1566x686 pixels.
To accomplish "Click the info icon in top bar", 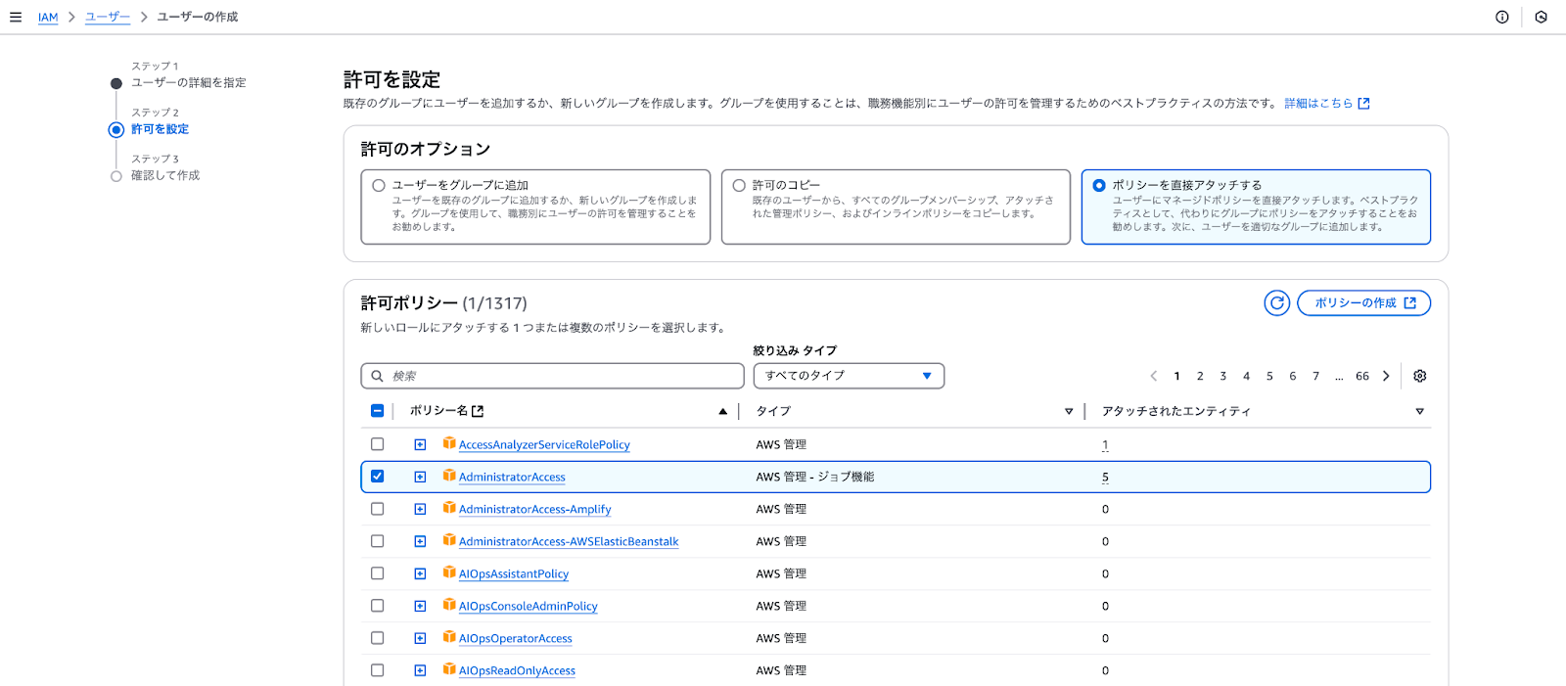I will [1502, 17].
